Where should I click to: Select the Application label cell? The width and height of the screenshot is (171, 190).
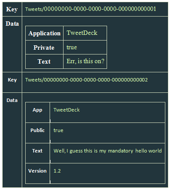pyautogui.click(x=44, y=33)
